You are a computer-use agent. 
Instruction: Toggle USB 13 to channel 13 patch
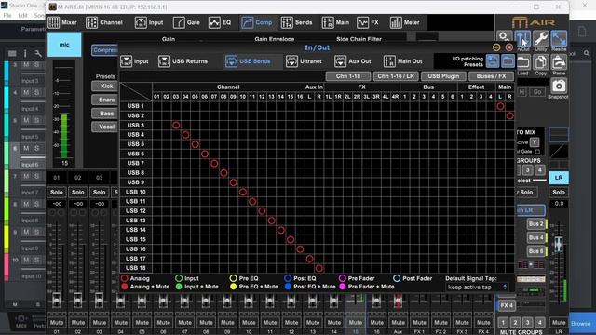(271, 221)
